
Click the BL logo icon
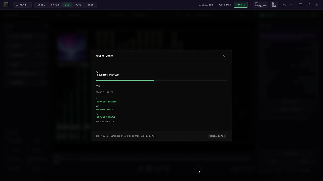point(6,5)
